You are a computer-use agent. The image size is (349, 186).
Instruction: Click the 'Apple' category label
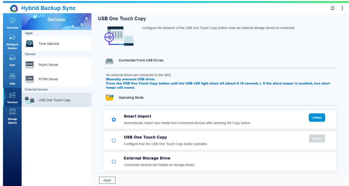29,33
